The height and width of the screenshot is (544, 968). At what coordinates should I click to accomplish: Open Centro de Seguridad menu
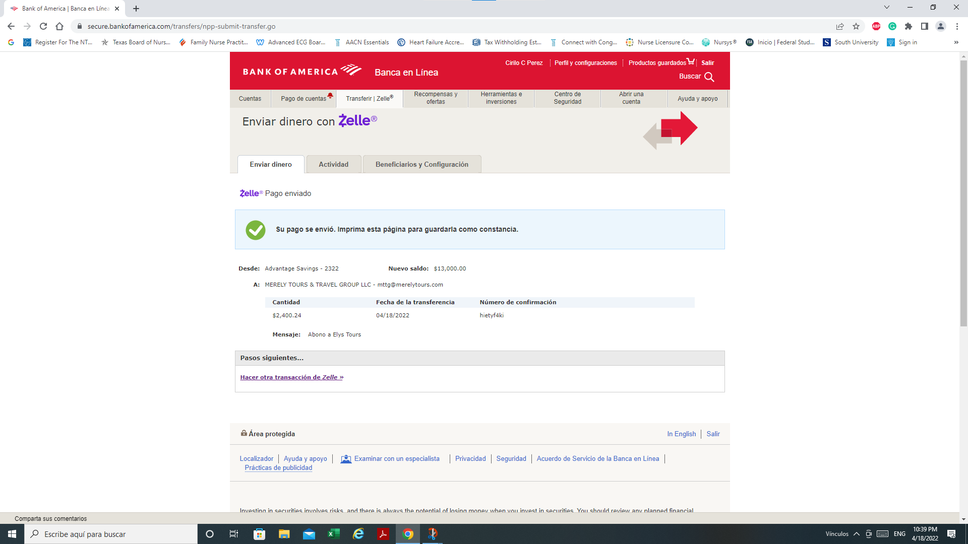pos(568,98)
